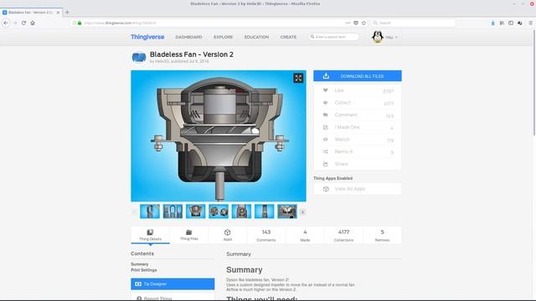Click the page vertical scrollbar
536x301 pixels.
click(533, 84)
